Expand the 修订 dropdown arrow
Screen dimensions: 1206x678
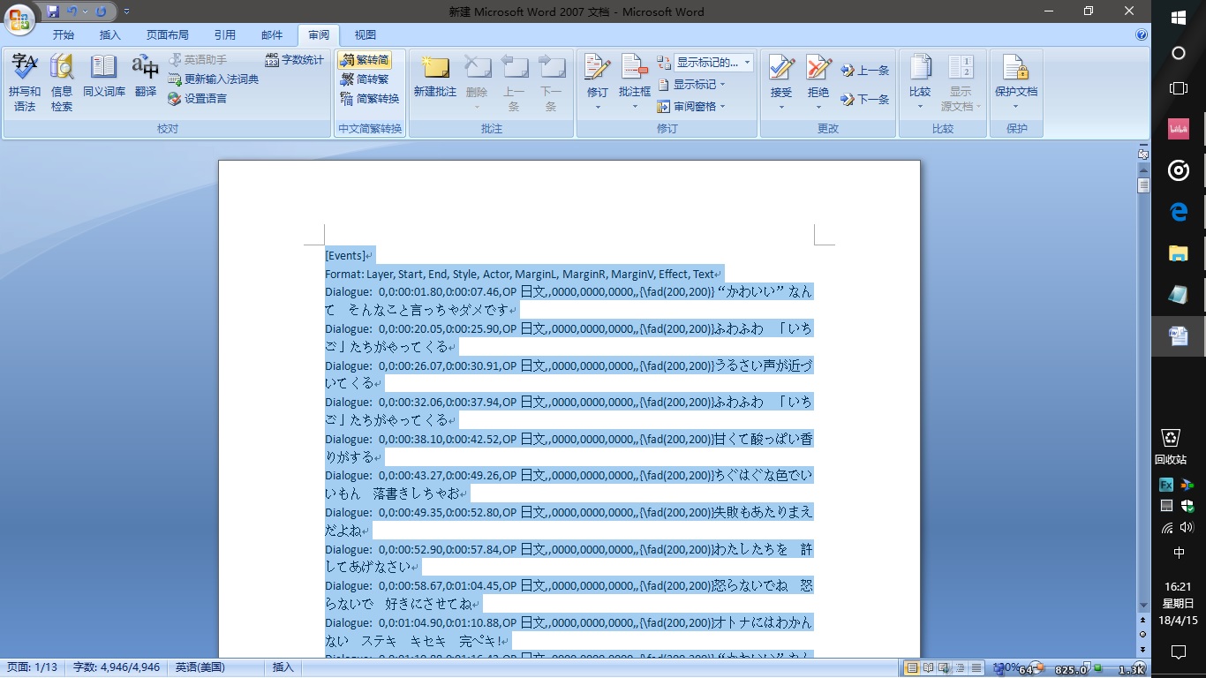(598, 108)
